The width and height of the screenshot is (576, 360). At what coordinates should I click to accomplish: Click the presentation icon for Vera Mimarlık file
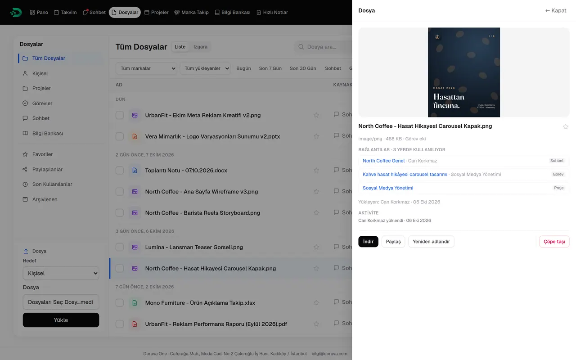coord(135,136)
